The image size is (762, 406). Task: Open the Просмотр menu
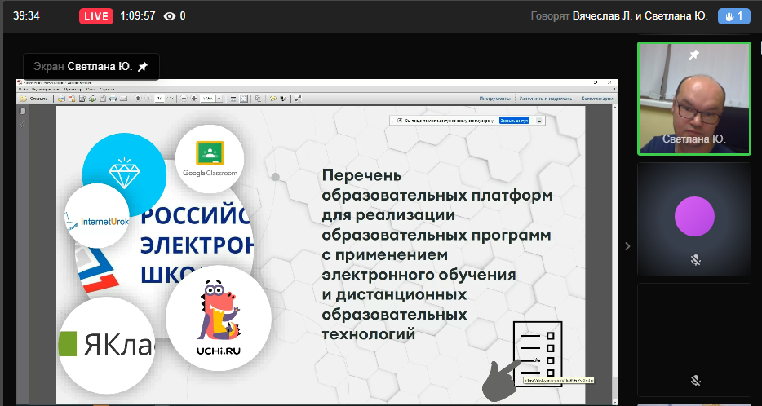(73, 90)
